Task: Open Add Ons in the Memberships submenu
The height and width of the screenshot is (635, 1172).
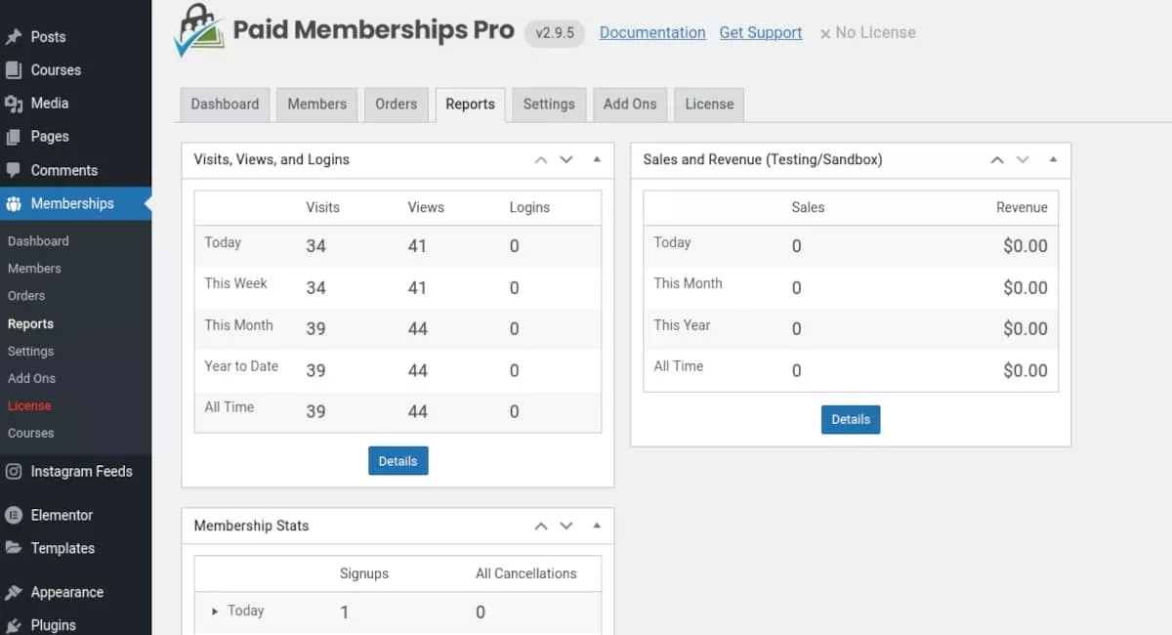Action: [x=31, y=379]
